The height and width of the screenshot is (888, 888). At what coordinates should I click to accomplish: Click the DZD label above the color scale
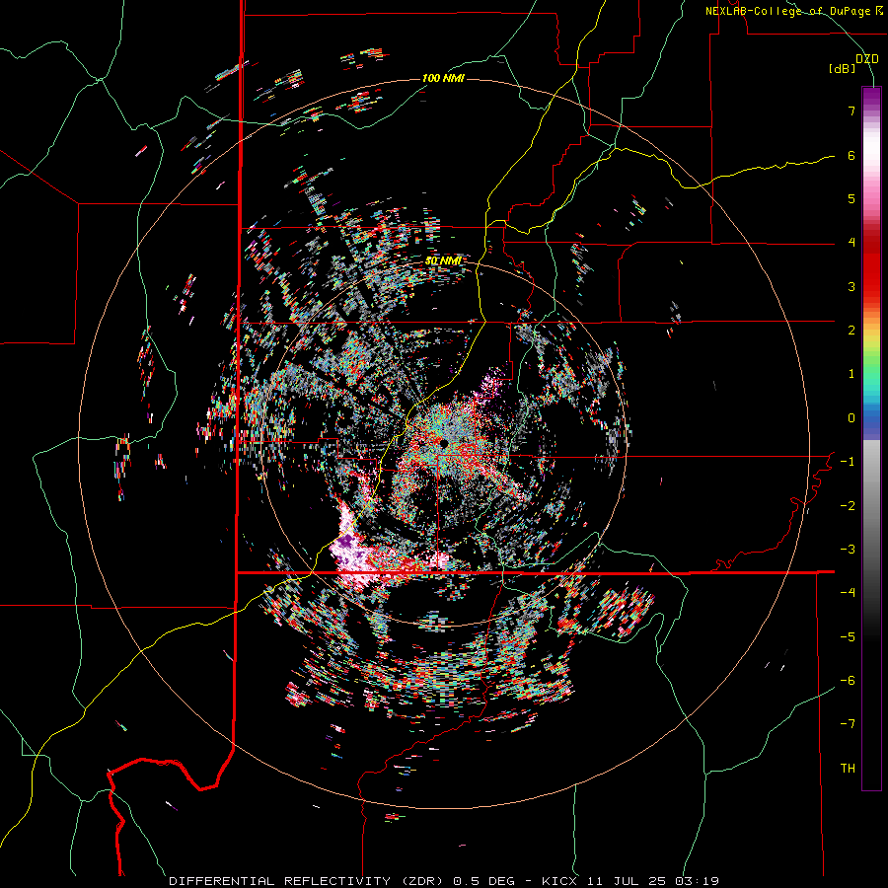point(866,59)
